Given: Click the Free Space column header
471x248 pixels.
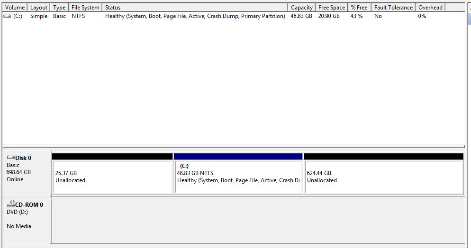Looking at the screenshot, I should (331, 8).
